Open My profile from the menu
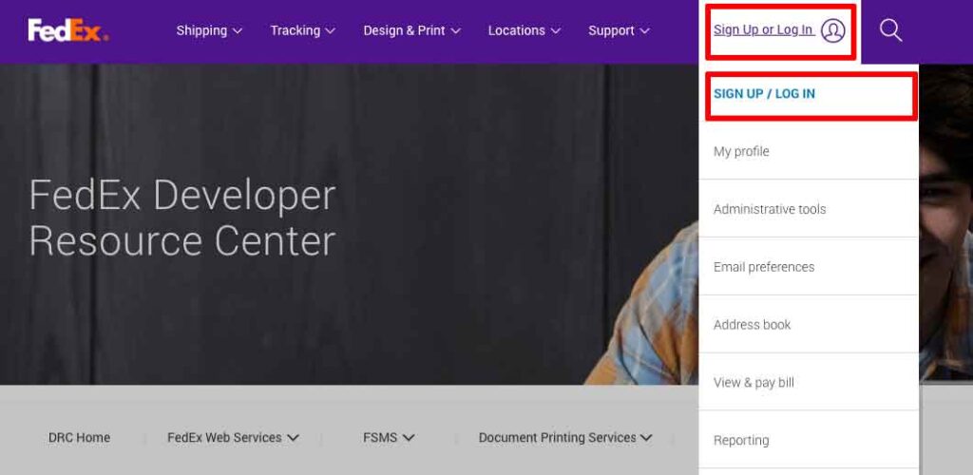973x475 pixels. (x=809, y=151)
